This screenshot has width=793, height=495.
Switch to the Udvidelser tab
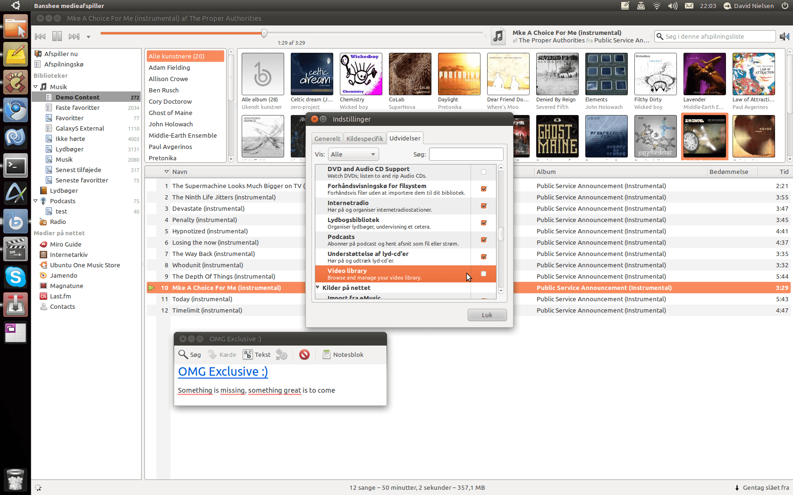point(405,138)
